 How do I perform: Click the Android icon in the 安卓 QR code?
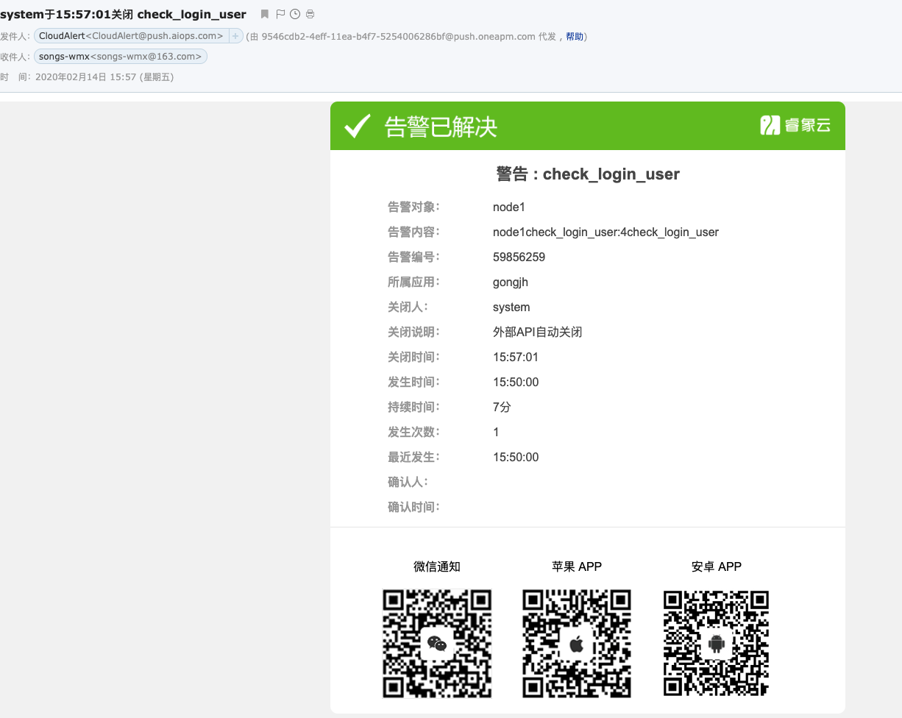coord(715,642)
